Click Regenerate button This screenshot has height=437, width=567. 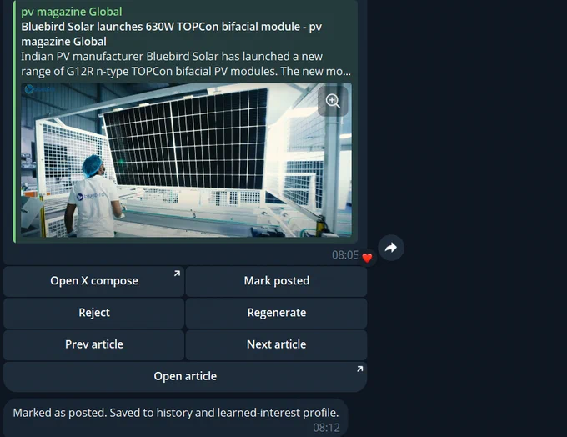tap(277, 313)
